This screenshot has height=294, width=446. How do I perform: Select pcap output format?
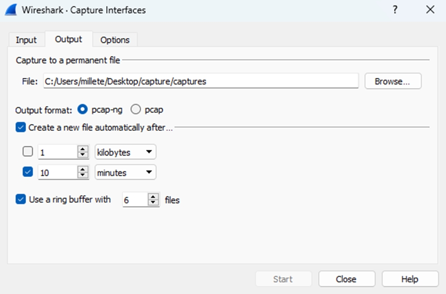pyautogui.click(x=136, y=109)
